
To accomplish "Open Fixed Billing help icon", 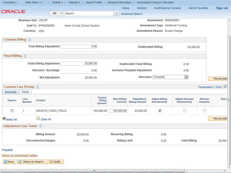I will pos(25,56).
